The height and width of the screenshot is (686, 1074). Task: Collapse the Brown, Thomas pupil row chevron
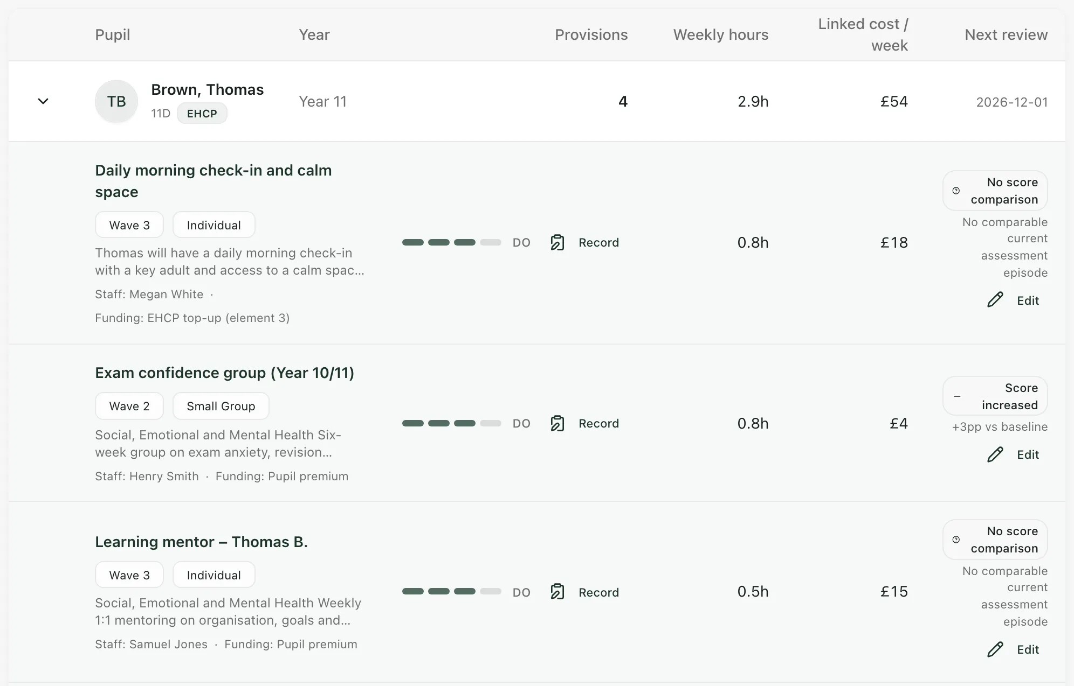[43, 101]
